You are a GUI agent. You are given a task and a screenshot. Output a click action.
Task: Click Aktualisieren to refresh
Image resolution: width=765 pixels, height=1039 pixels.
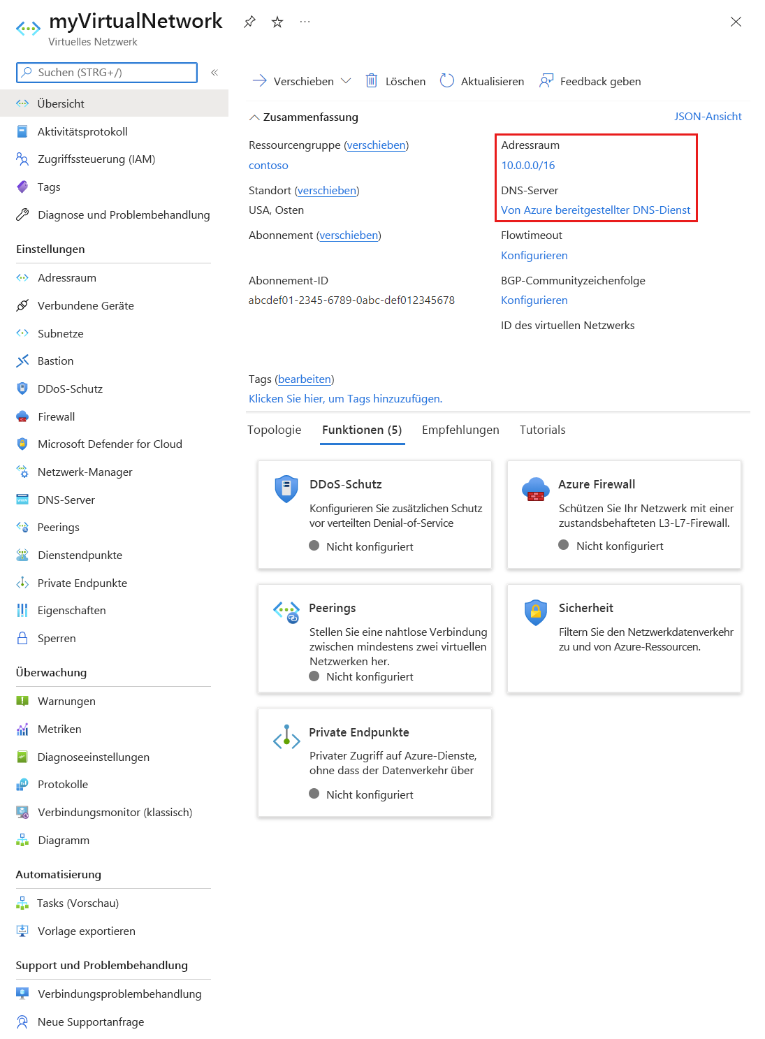482,81
